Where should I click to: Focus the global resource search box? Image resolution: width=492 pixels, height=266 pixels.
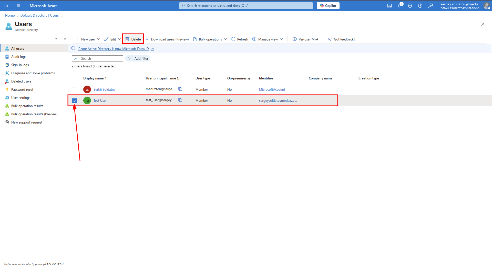point(246,6)
